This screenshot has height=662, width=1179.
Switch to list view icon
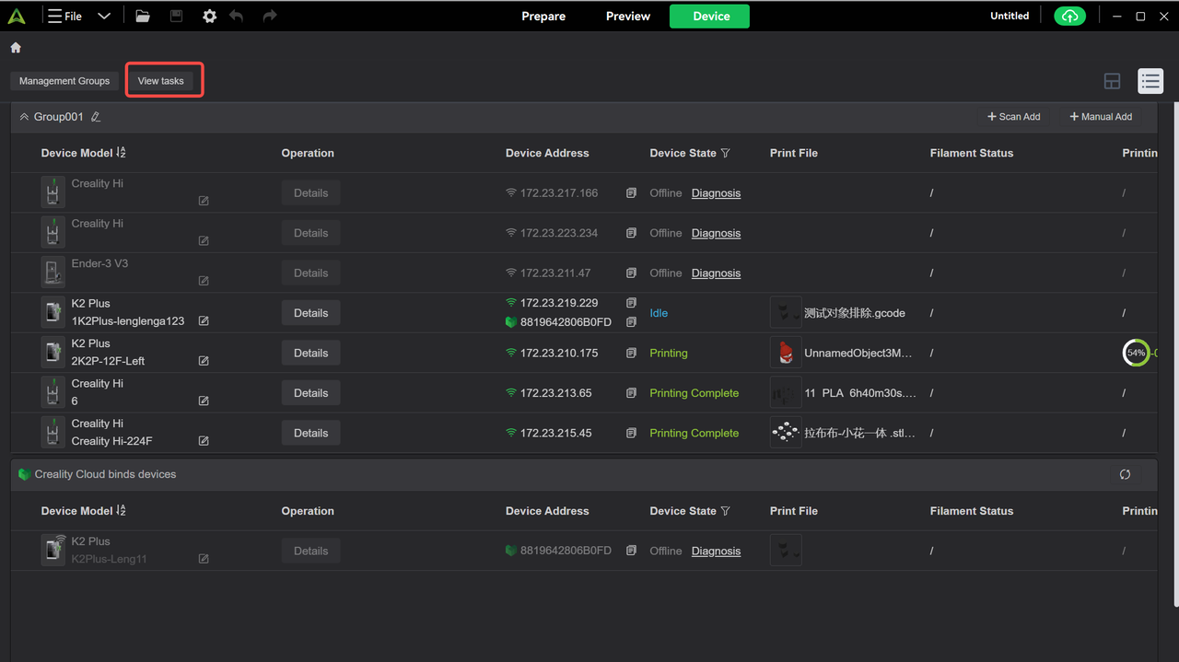pos(1150,81)
